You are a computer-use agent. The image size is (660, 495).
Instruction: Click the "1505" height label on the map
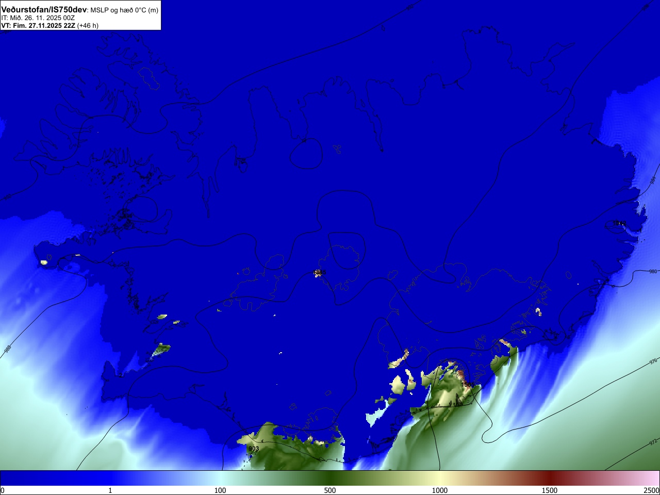coord(468,385)
